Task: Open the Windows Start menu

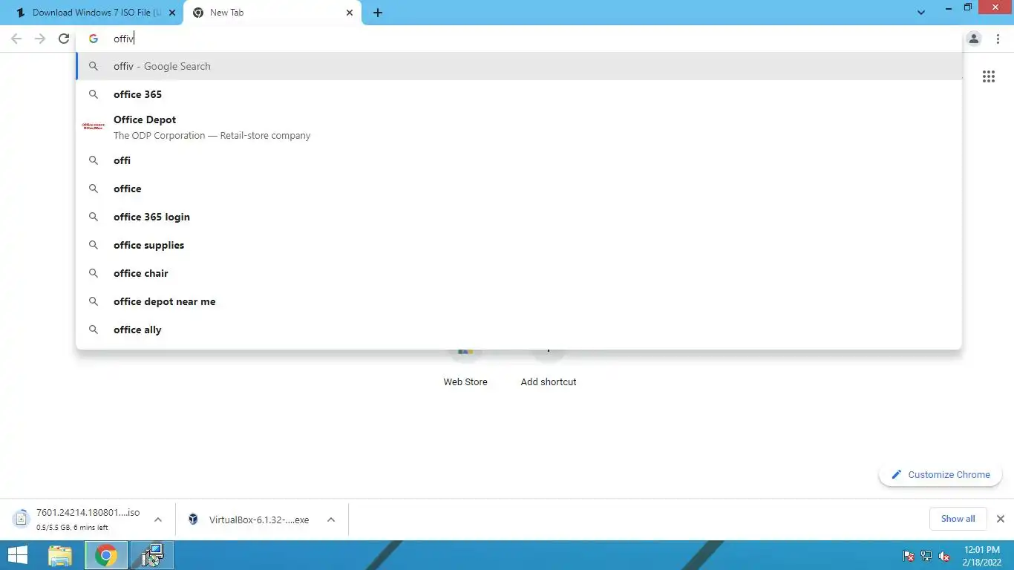Action: [x=17, y=555]
